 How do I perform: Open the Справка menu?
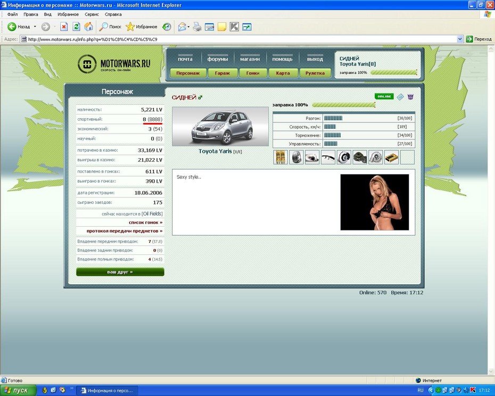pos(113,14)
